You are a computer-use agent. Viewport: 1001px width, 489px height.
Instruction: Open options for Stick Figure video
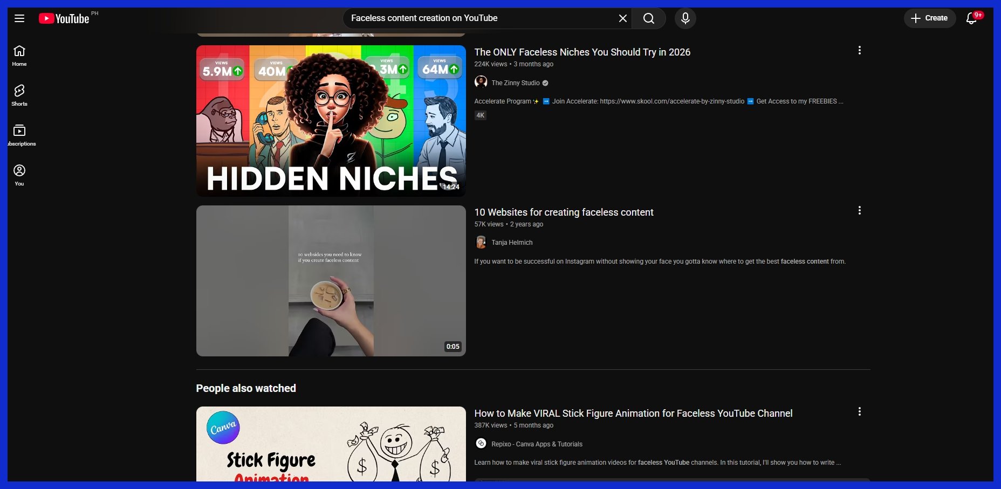pos(859,412)
